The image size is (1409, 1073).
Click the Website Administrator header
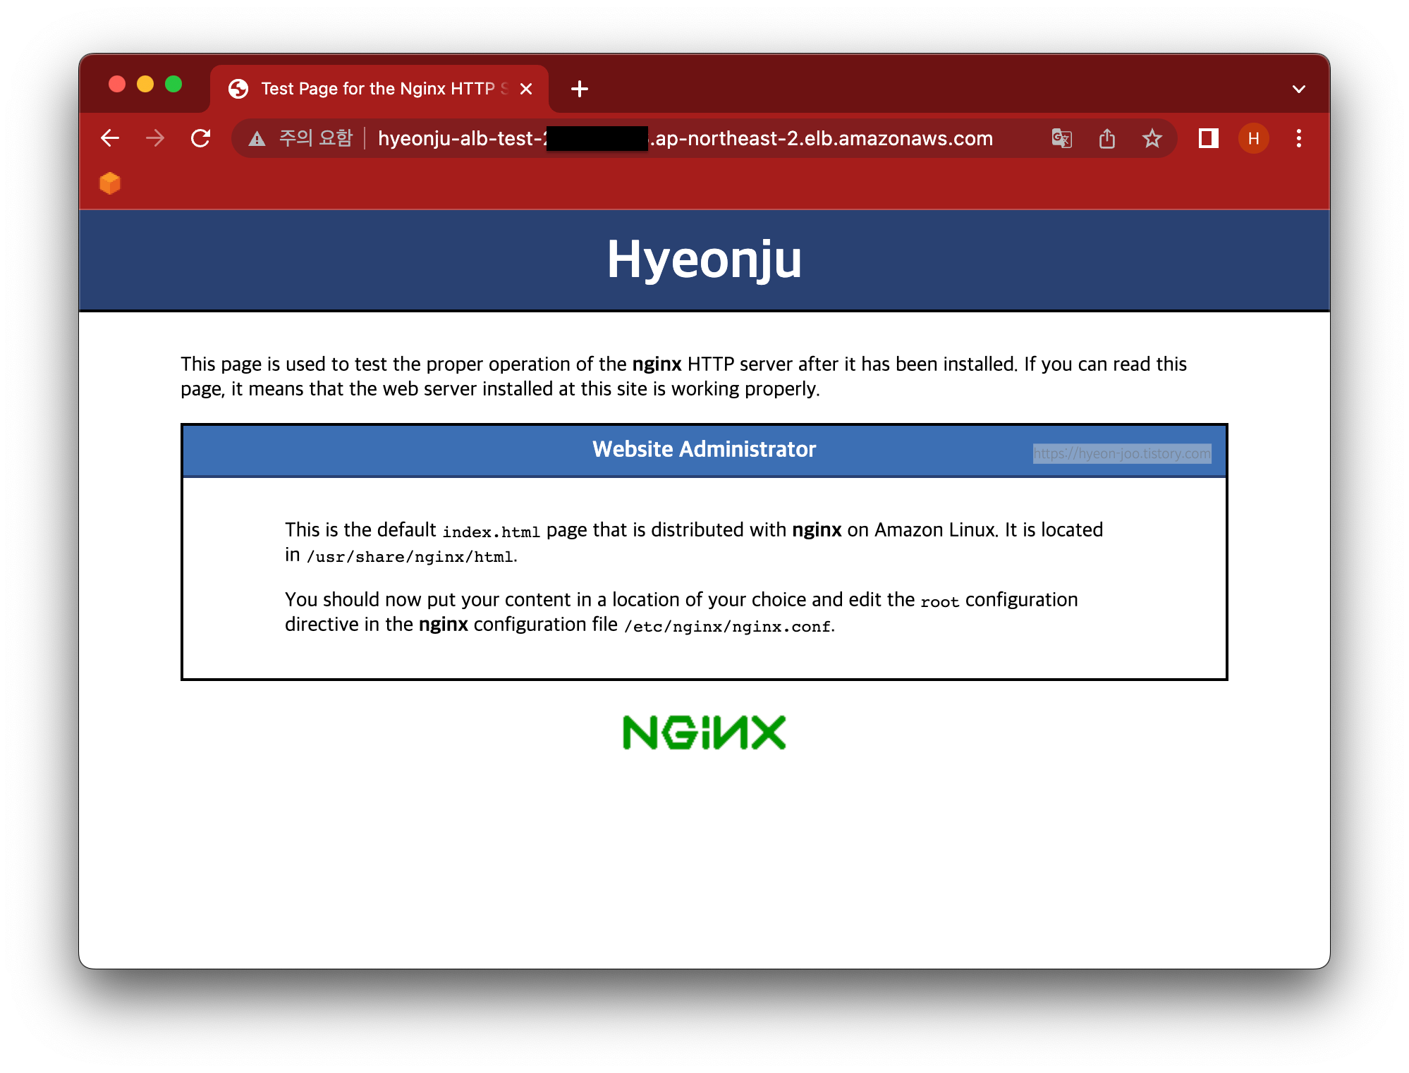tap(704, 449)
